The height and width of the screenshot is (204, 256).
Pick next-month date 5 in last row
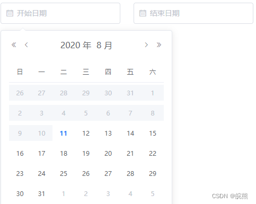153,193
